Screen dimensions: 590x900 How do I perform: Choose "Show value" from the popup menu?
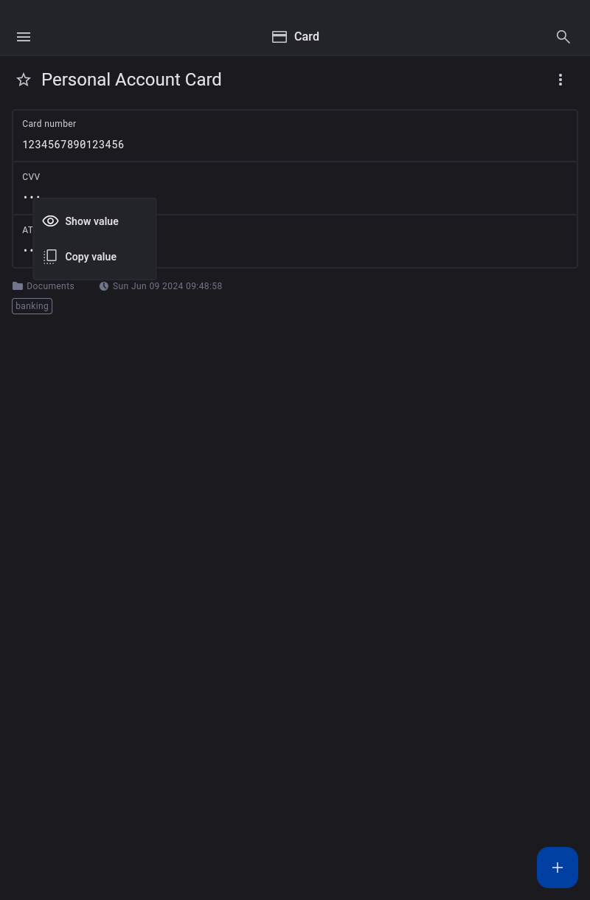(x=91, y=221)
